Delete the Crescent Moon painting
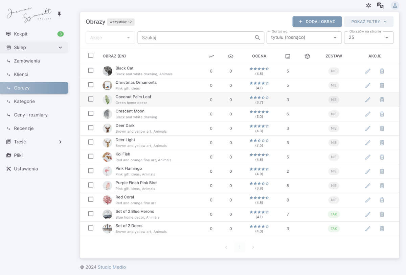 point(382,114)
